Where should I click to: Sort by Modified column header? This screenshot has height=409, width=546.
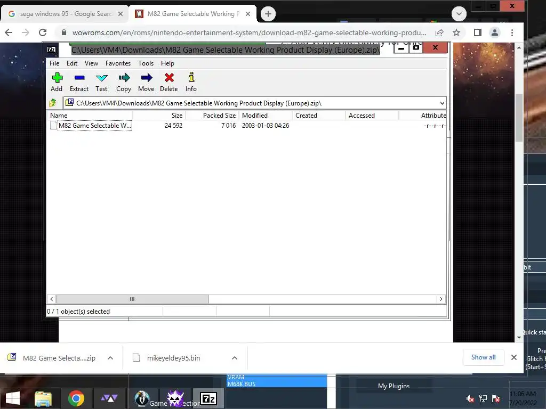[x=266, y=116]
